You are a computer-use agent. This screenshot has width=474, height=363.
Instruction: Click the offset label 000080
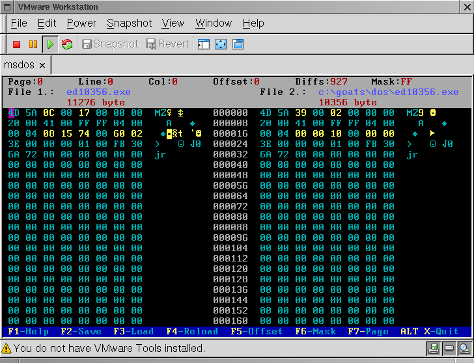coord(230,217)
